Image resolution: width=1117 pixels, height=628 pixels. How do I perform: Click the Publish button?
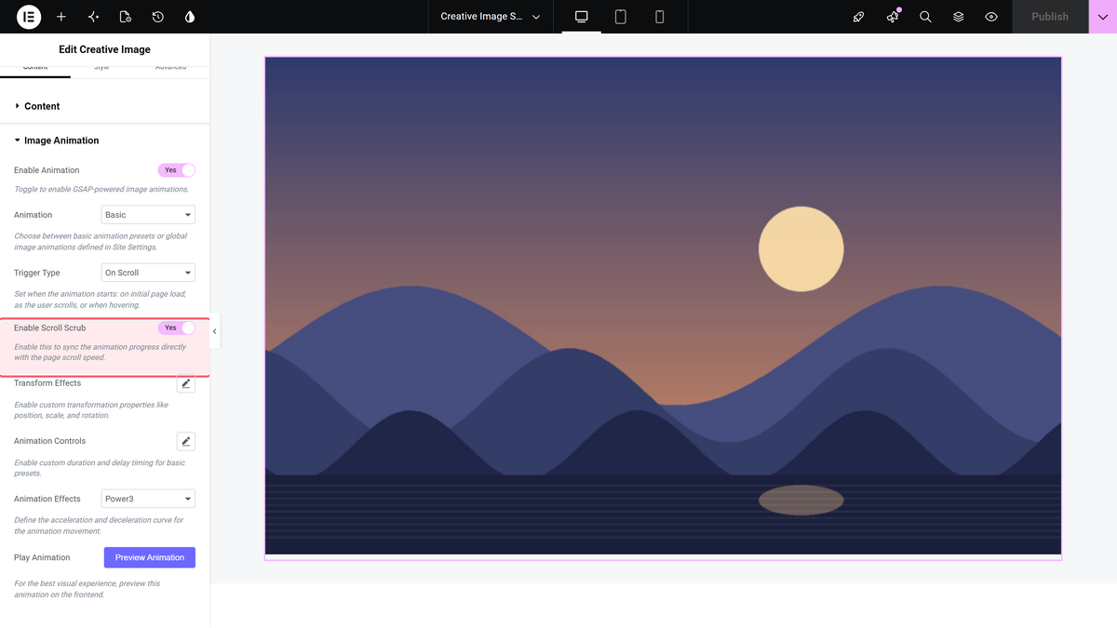coord(1050,17)
